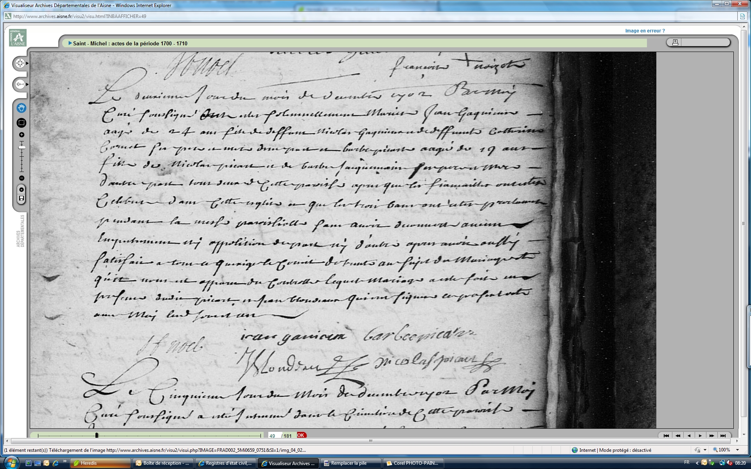The image size is (751, 469).
Task: Jump to the last page of the register
Action: pos(723,435)
